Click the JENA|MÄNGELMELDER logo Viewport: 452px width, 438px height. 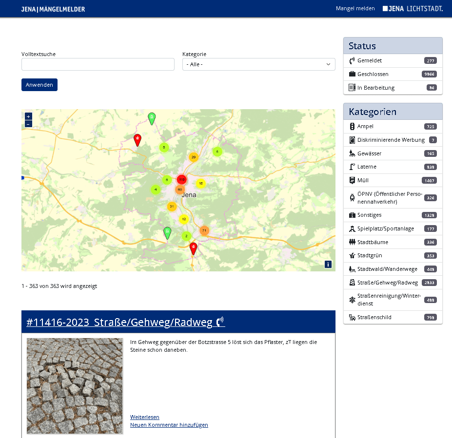(52, 8)
